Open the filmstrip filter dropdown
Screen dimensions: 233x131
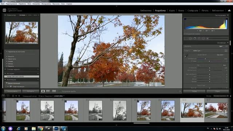point(221,96)
